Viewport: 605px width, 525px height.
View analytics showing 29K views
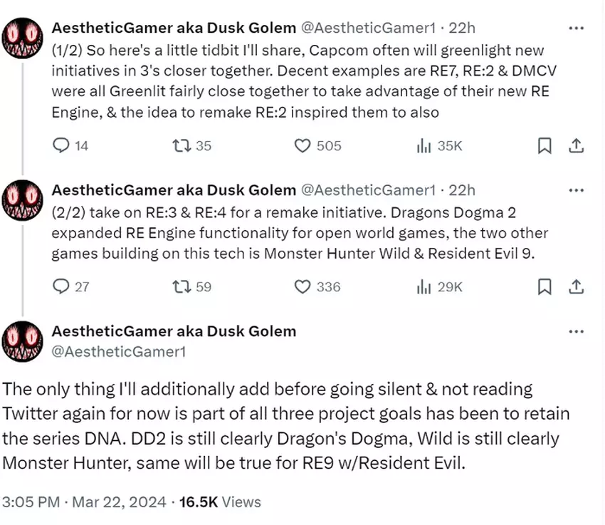424,287
